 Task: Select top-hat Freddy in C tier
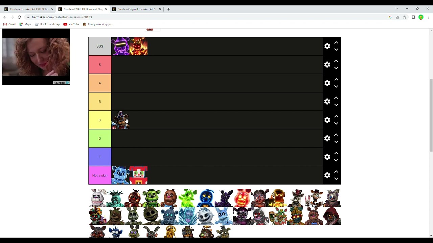tap(120, 120)
